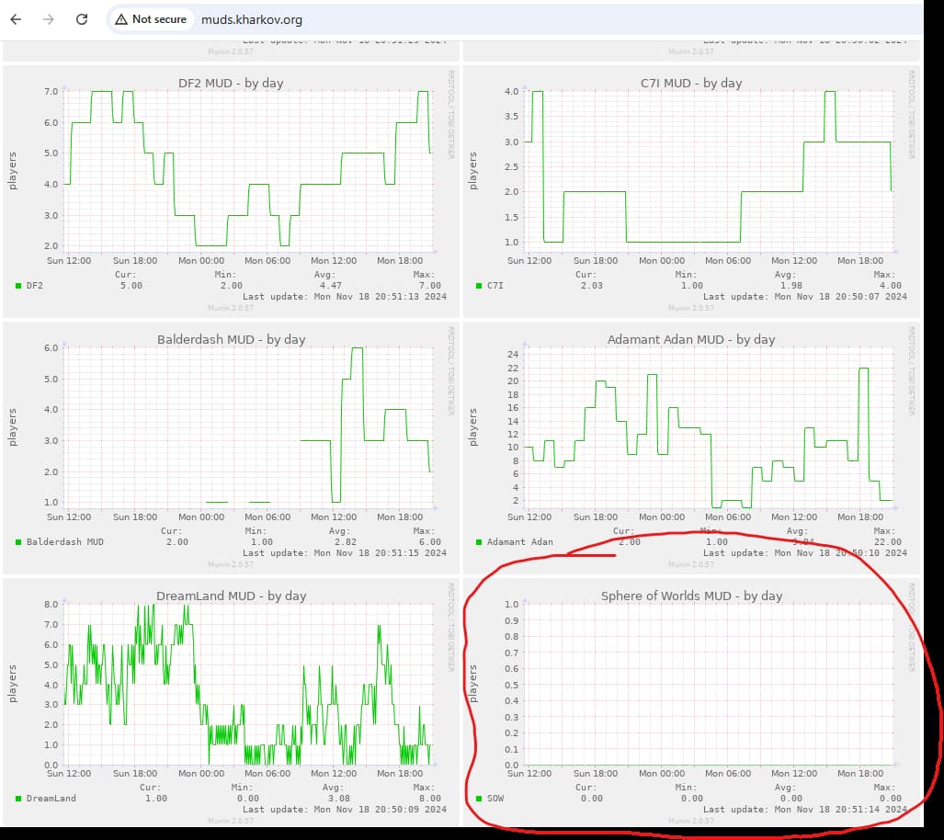Select the "SOW" legend label
This screenshot has height=840, width=944.
coord(495,799)
